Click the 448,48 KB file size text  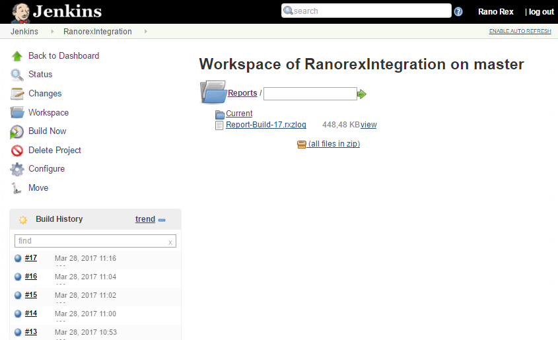pyautogui.click(x=341, y=125)
